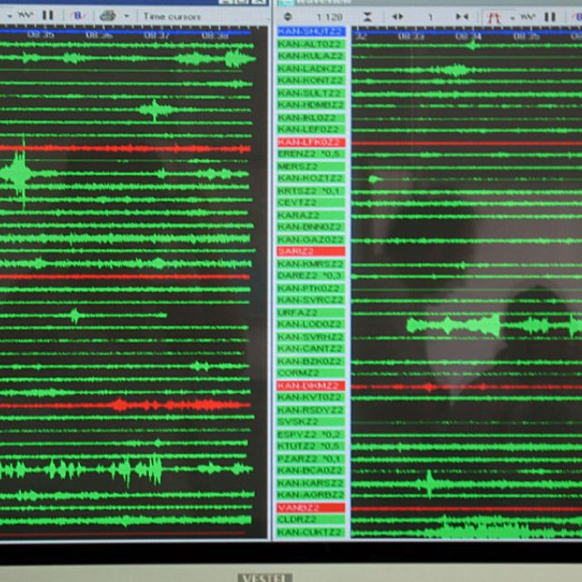Click the pause button in left toolbar
The image size is (582, 582).
(47, 15)
